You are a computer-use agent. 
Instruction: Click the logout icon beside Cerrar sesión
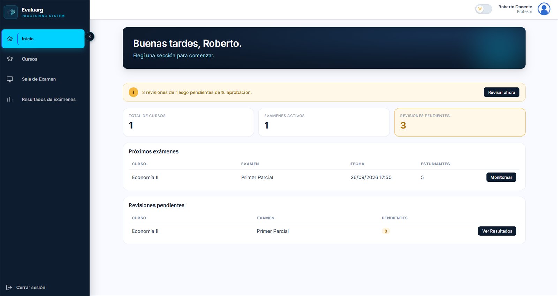(9, 287)
